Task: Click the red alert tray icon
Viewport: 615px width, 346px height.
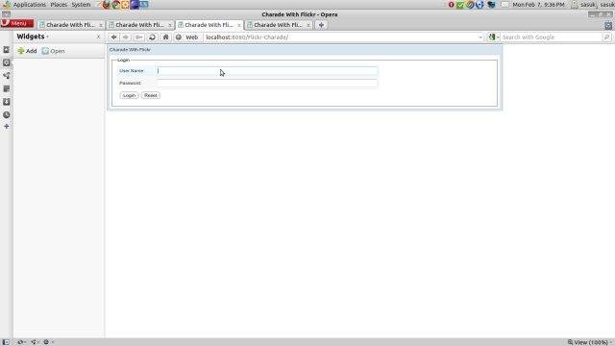Action: [451, 5]
